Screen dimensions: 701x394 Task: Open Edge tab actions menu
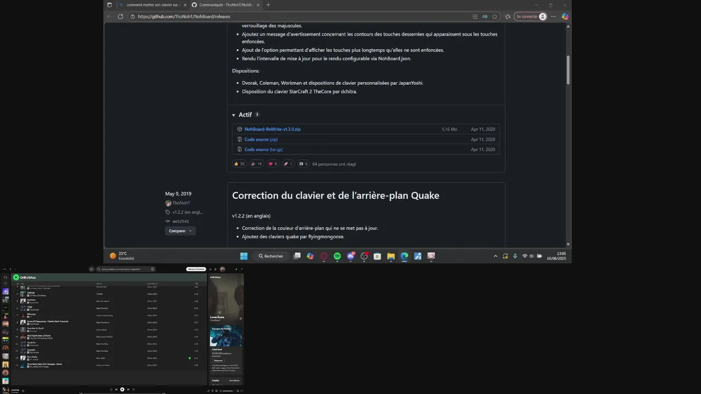pos(109,5)
